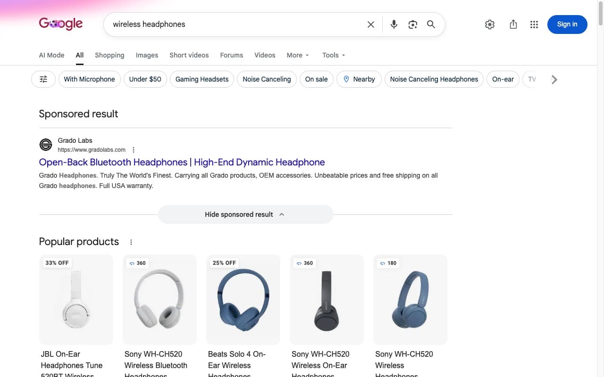604x377 pixels.
Task: Open gray Sony WH-CH520 Bluetooth product image
Action: pos(159,300)
